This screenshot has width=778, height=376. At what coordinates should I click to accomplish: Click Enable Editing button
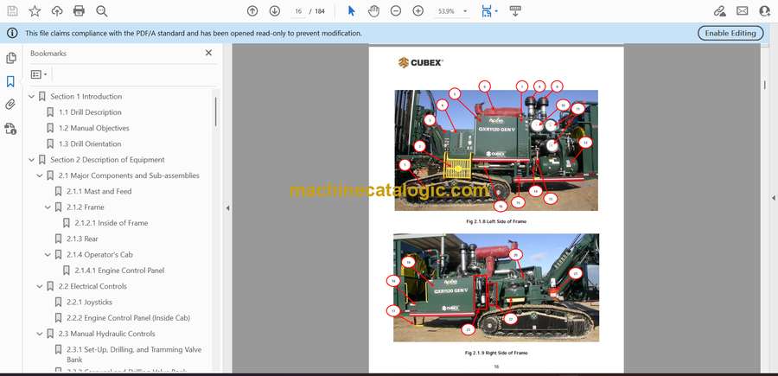[730, 33]
